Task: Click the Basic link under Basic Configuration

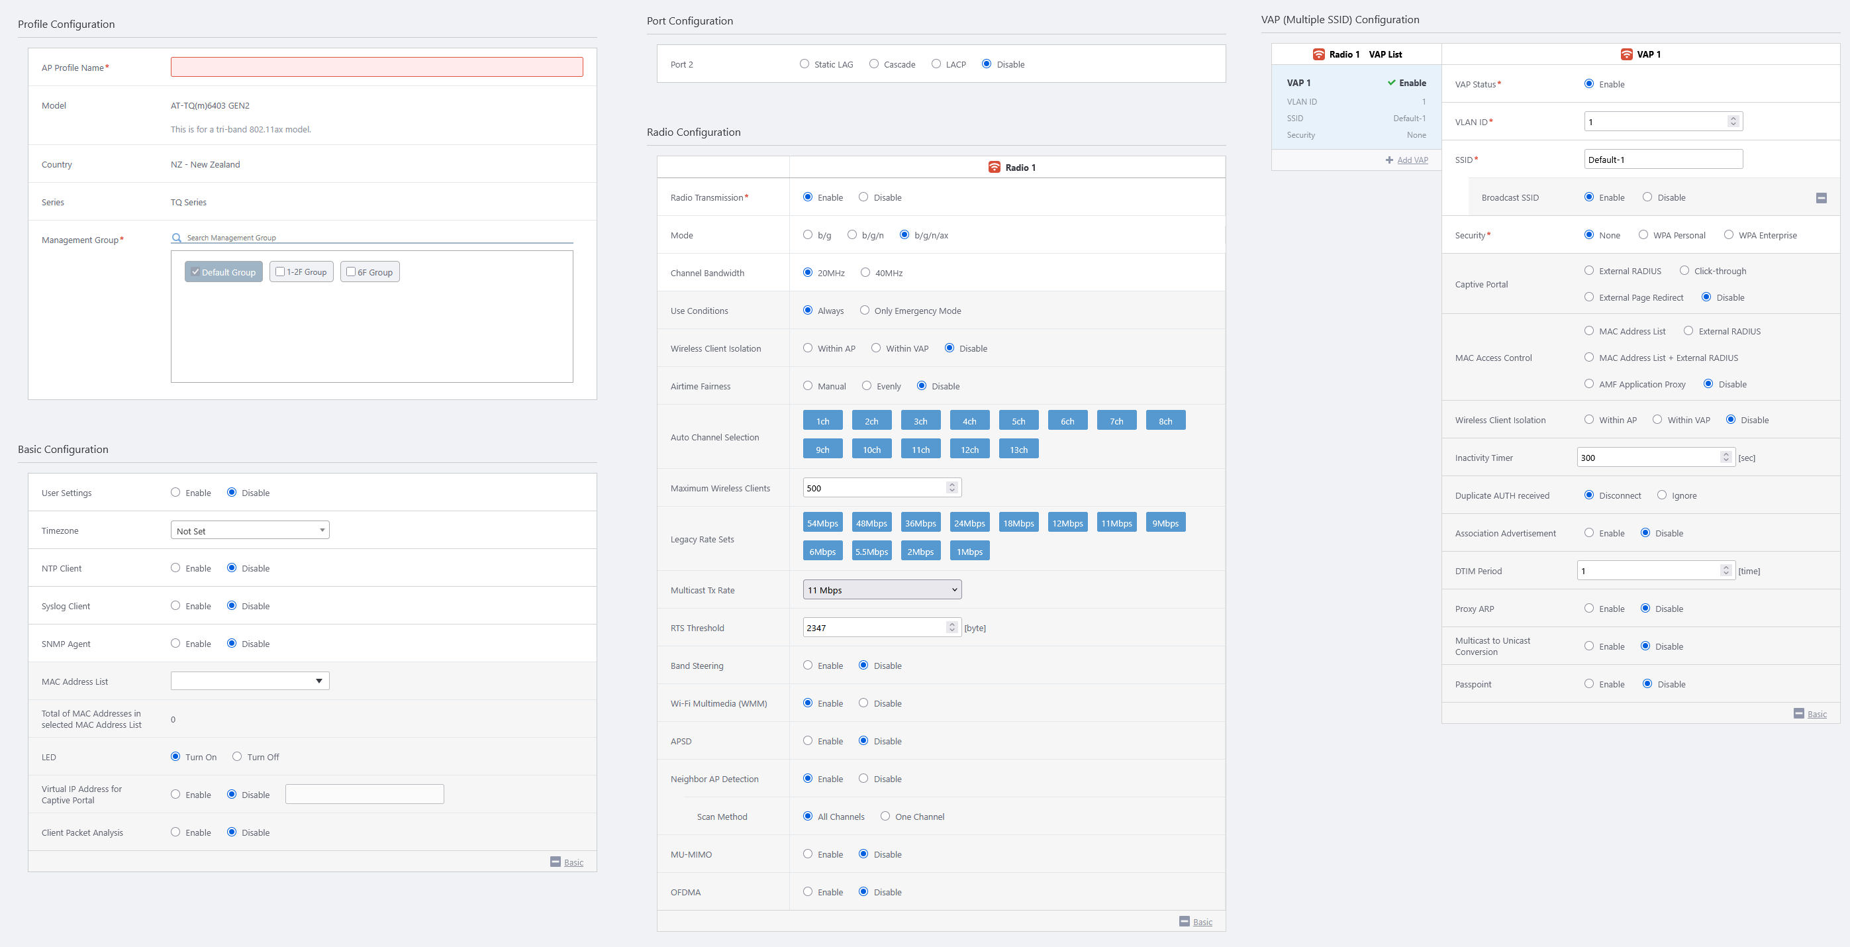Action: click(x=574, y=862)
